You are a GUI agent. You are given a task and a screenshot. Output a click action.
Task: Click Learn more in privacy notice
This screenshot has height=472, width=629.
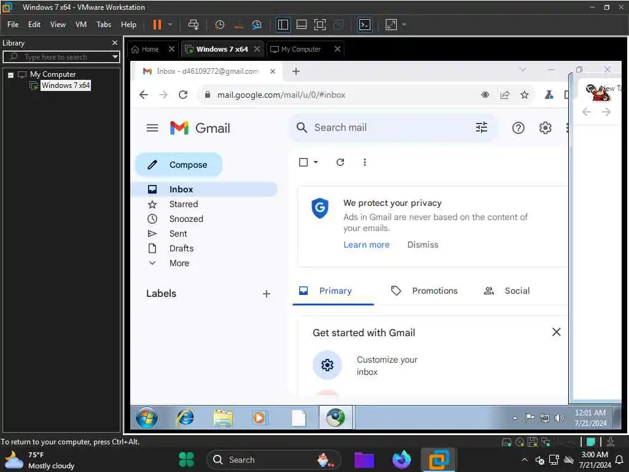click(x=366, y=245)
